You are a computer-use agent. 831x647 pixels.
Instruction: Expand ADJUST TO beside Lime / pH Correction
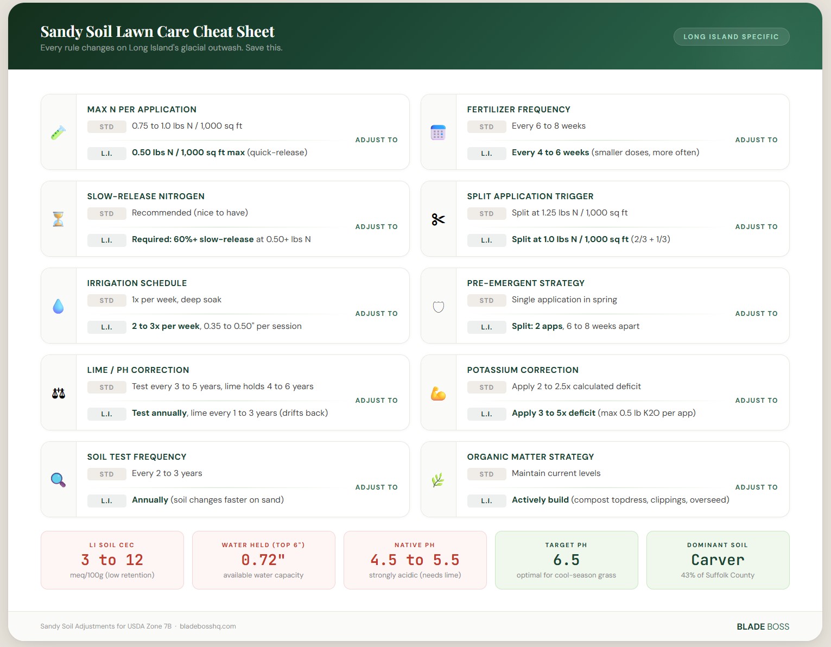(376, 400)
